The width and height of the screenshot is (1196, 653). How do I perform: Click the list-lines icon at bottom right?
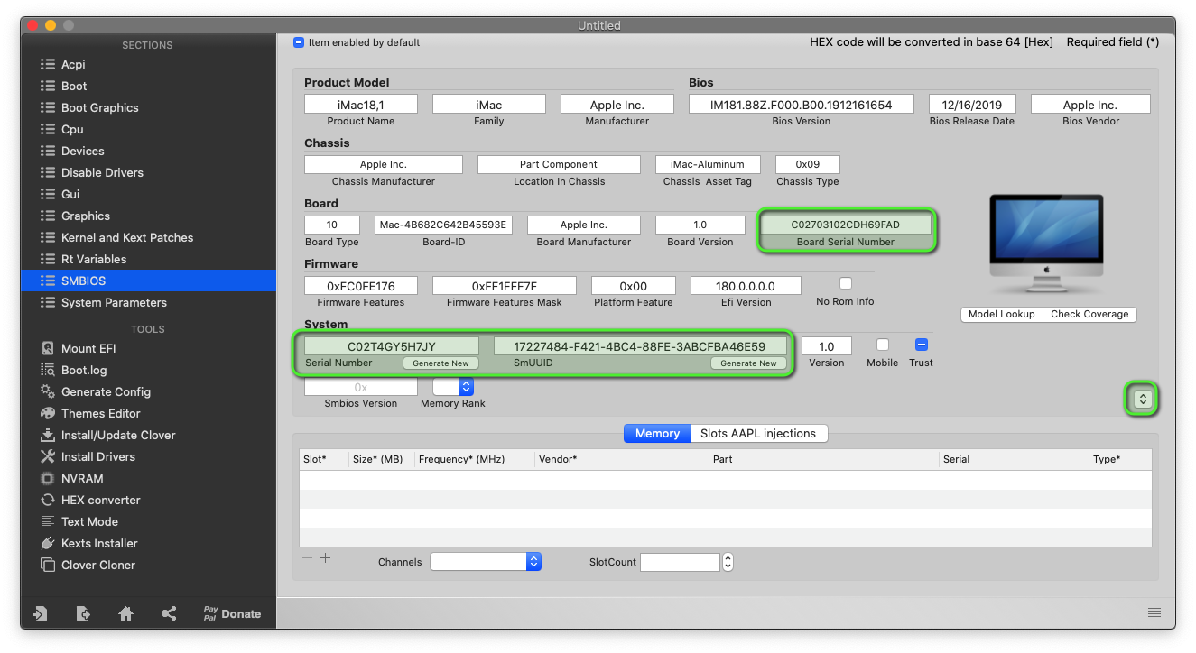click(x=1154, y=612)
